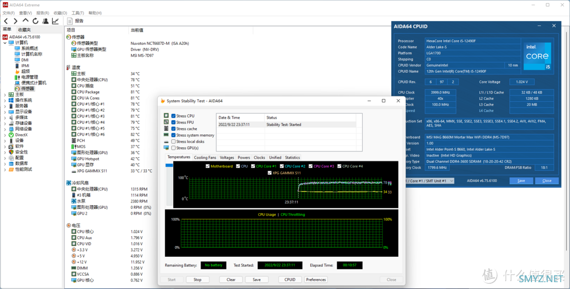Select the 电源管理 power management icon
570x289 pixels.
[17, 78]
